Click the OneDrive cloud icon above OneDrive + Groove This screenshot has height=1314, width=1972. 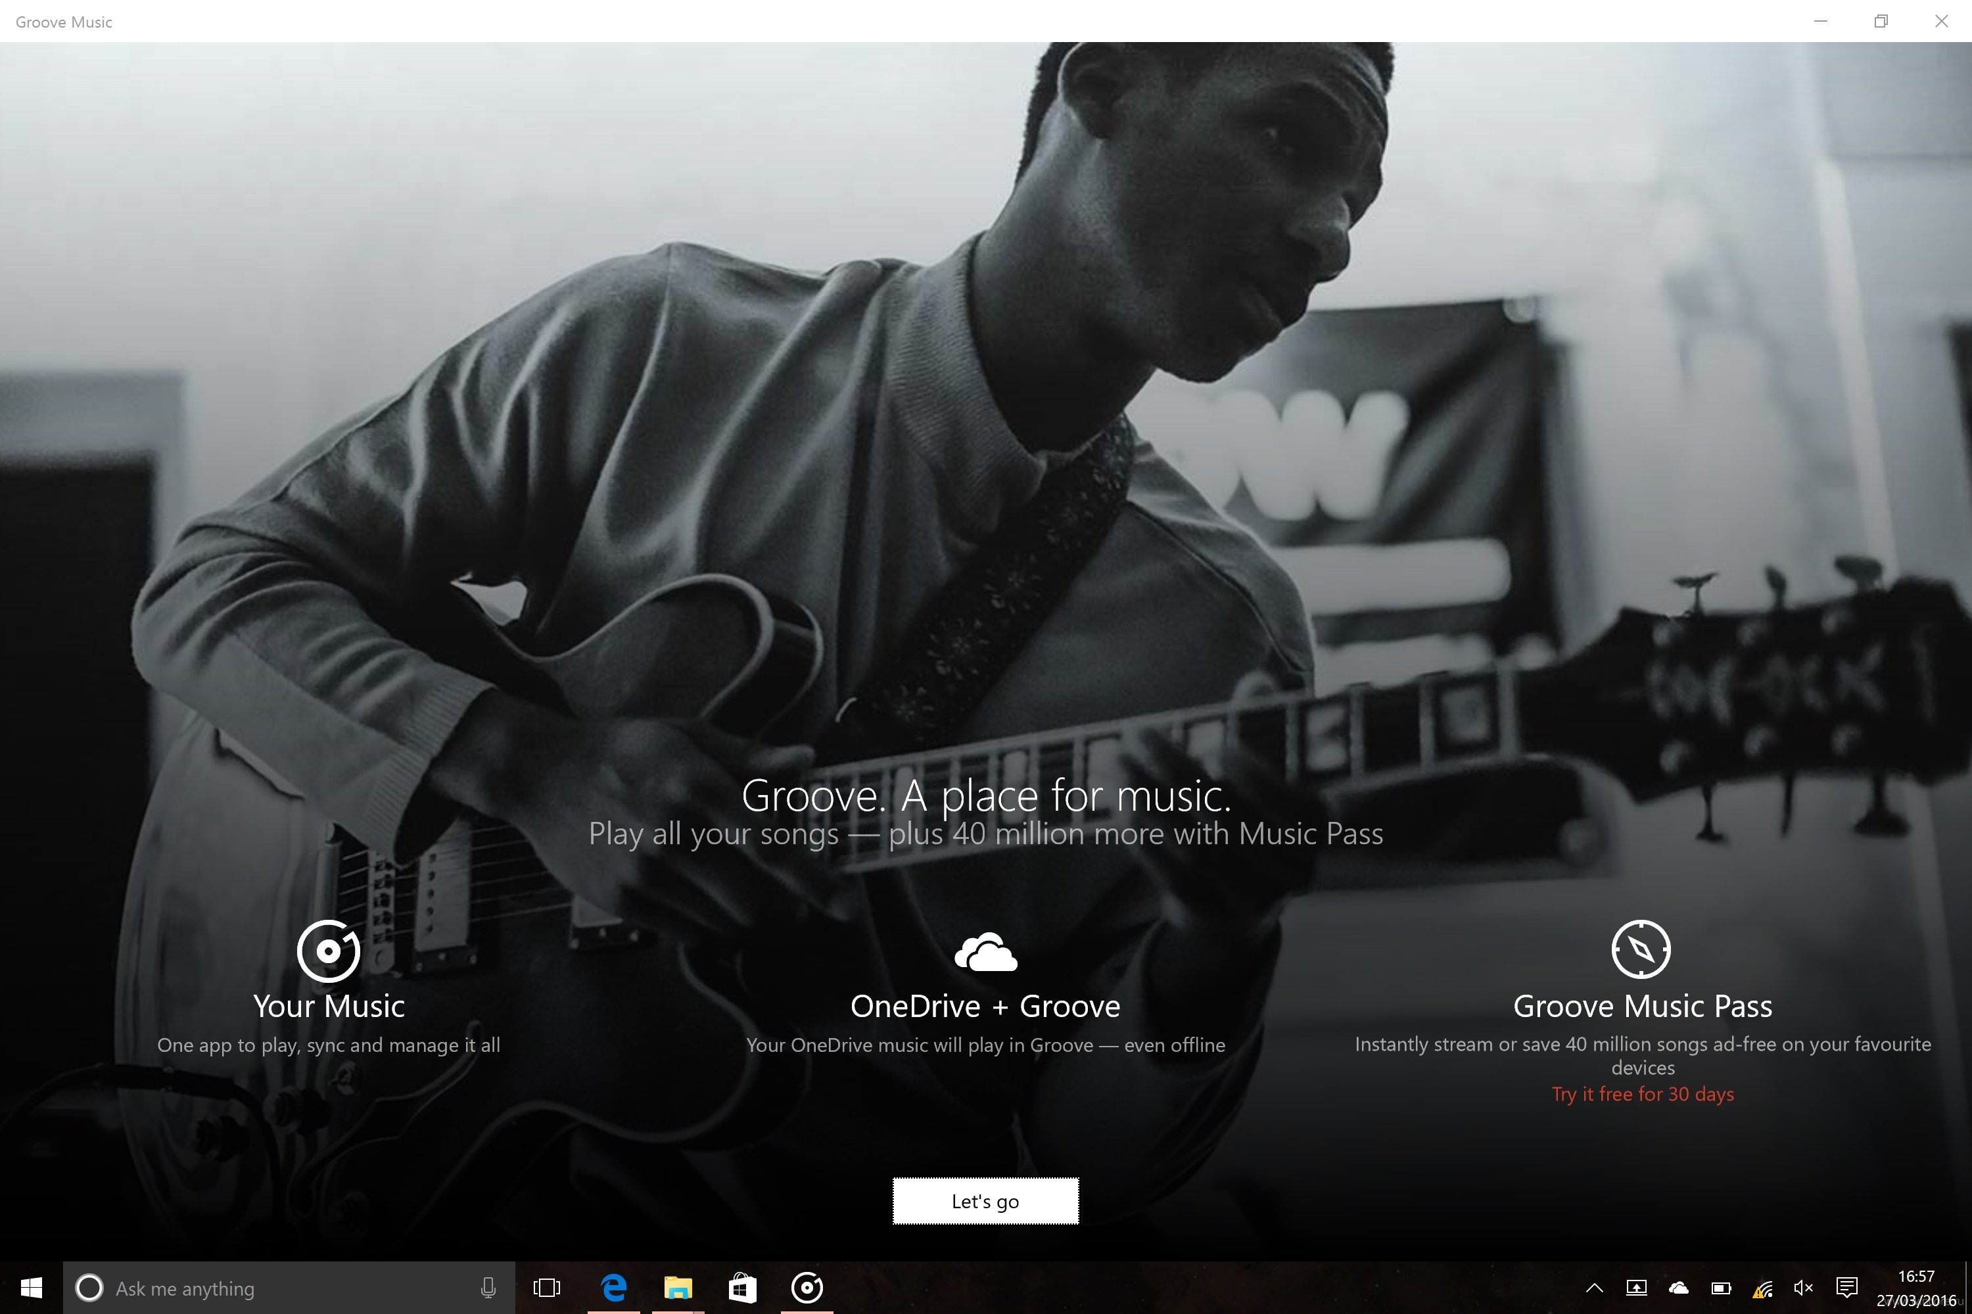[x=986, y=951]
